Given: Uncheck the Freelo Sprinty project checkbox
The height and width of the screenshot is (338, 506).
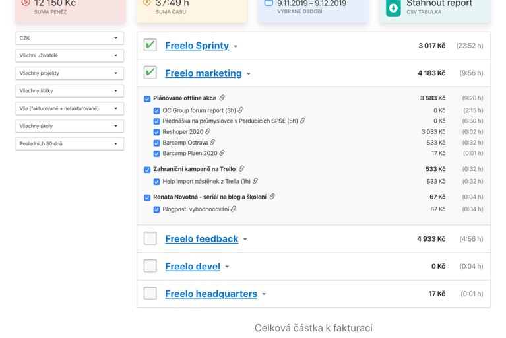Looking at the screenshot, I should [x=150, y=45].
